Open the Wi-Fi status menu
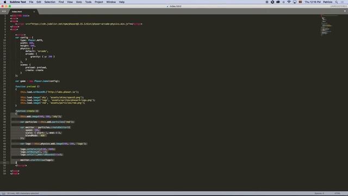The image size is (348, 196). [x=289, y=2]
